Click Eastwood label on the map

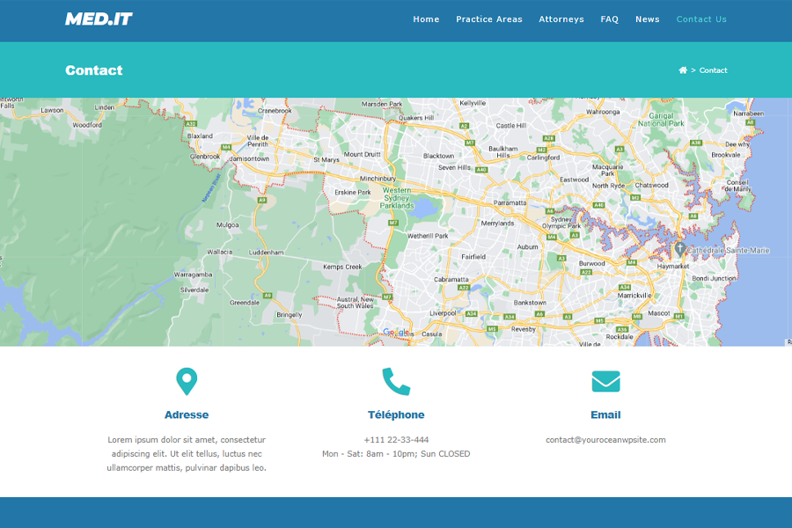(575, 180)
